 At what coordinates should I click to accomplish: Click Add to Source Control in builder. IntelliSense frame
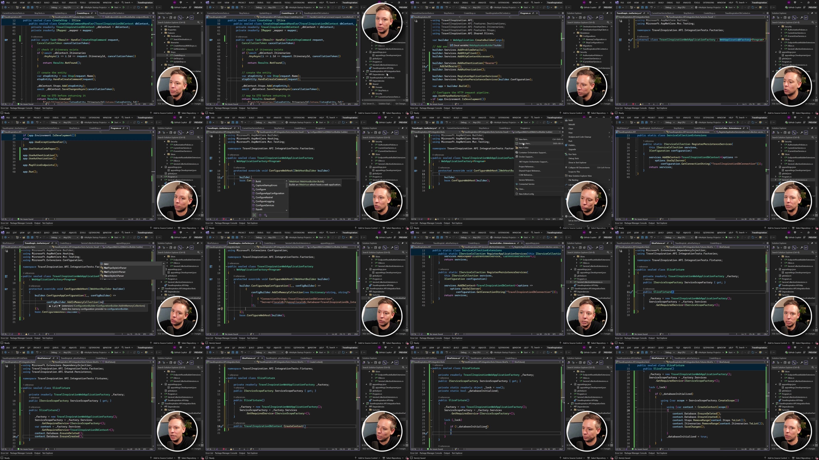368,228
